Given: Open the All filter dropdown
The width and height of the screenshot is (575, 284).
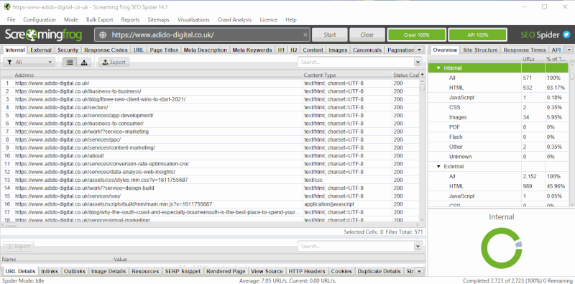Looking at the screenshot, I should tap(29, 63).
